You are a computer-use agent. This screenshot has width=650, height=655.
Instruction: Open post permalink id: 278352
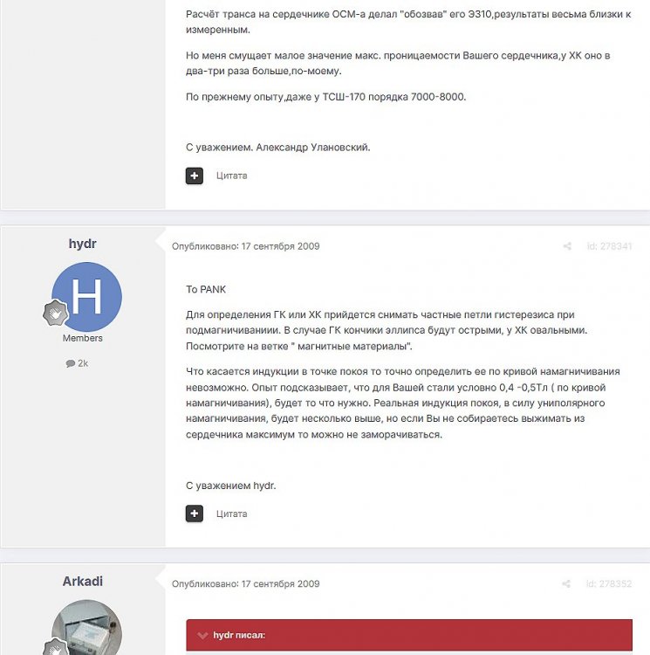[609, 583]
